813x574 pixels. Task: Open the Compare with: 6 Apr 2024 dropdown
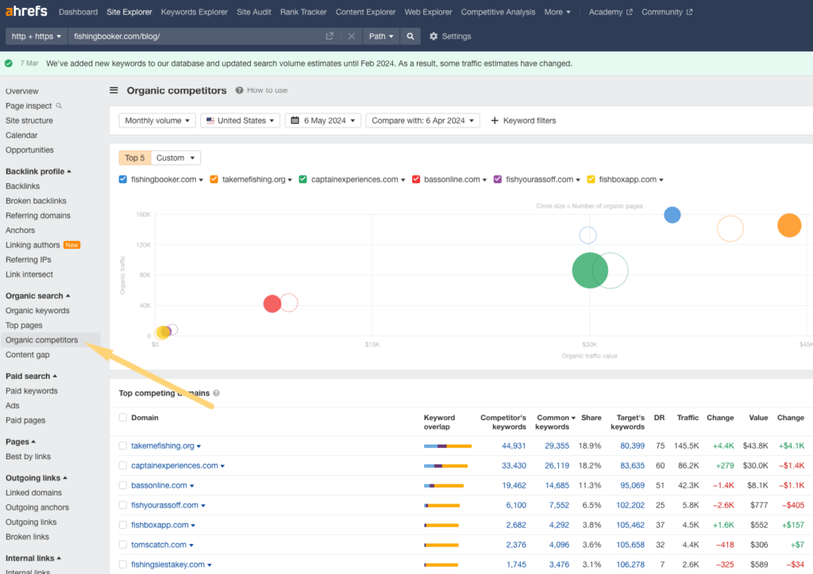pyautogui.click(x=423, y=121)
